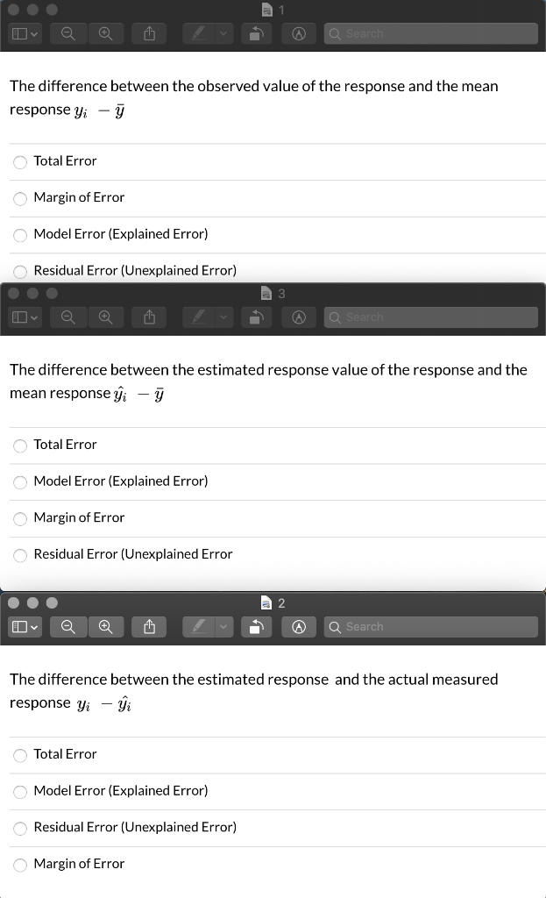Viewport: 546px width, 898px height.
Task: Zoom in within Preview window 2
Action: pyautogui.click(x=106, y=627)
